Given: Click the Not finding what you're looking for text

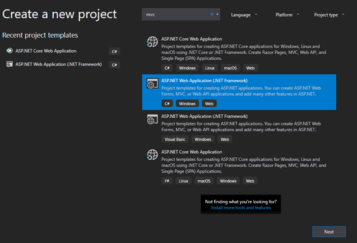Looking at the screenshot, I should coord(241,202).
